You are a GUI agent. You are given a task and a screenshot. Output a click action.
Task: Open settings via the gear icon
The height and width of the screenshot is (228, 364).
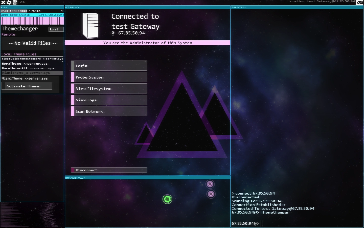pos(9,2)
